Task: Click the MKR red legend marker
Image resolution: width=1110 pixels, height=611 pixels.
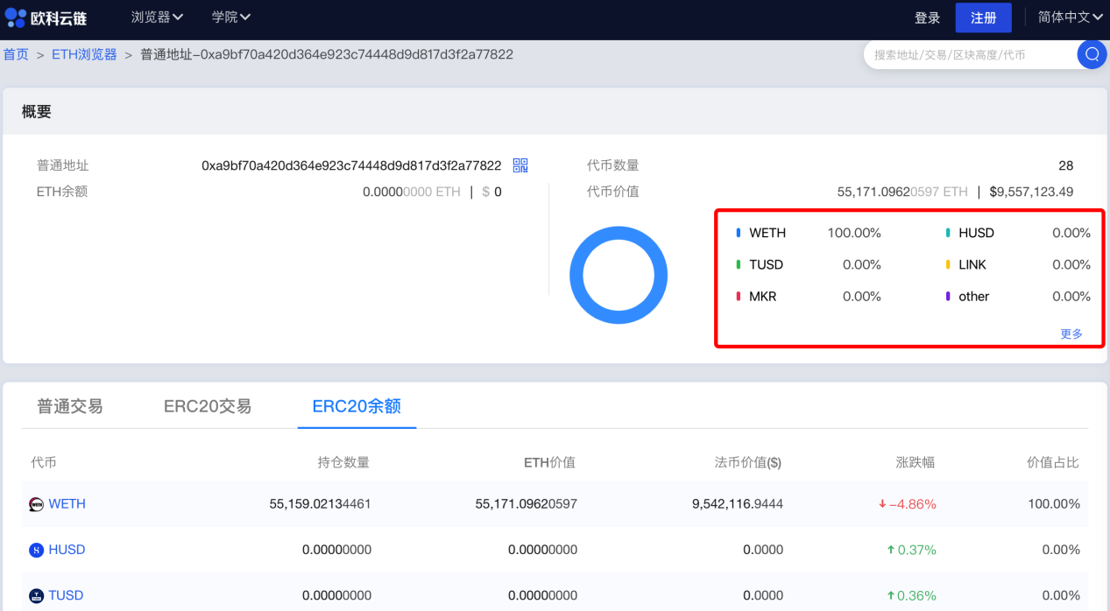Action: pos(739,297)
